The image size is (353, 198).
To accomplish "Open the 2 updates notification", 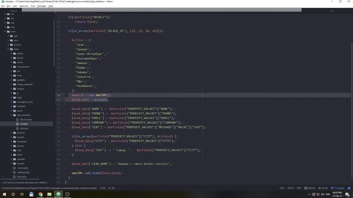I will coord(338,188).
